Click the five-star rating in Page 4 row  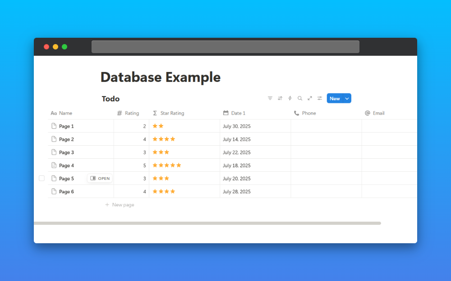pos(167,165)
